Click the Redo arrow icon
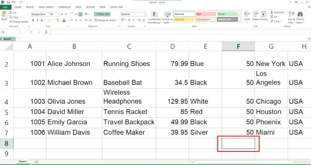This screenshot has width=311, height=165. tap(21, 2)
